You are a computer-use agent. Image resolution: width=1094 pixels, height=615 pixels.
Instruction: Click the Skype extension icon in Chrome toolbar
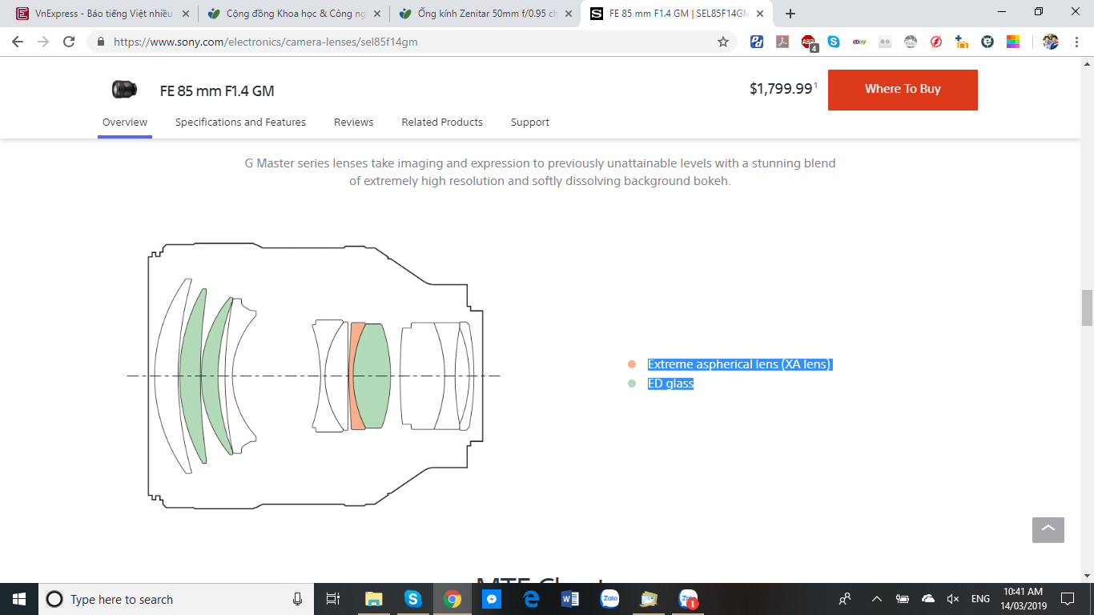(x=834, y=42)
